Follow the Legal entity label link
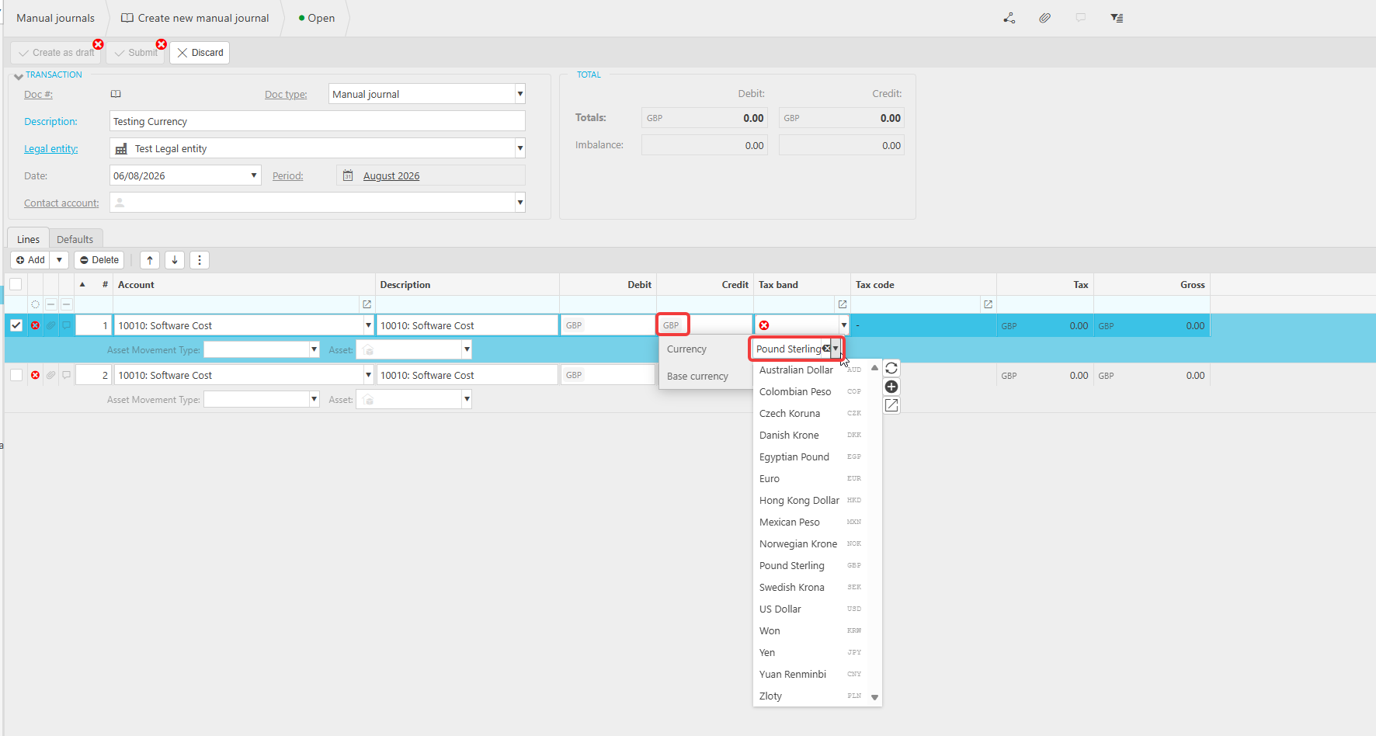The image size is (1376, 736). [x=51, y=149]
